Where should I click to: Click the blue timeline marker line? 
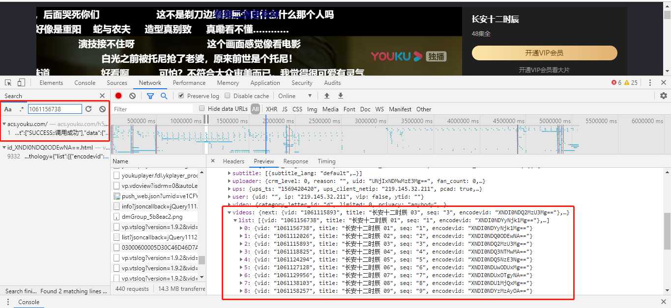265,134
